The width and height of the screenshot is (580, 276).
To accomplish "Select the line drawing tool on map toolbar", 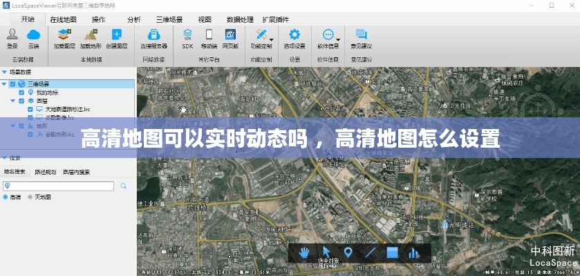I will pos(371,253).
